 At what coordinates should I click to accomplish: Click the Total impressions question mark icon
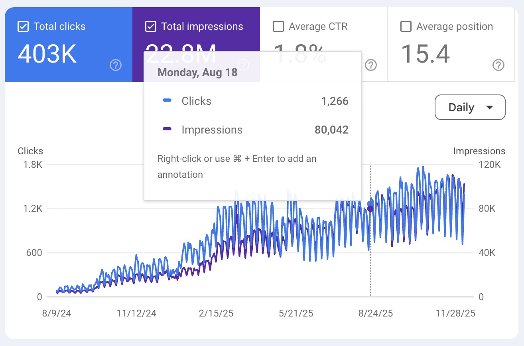pos(243,65)
